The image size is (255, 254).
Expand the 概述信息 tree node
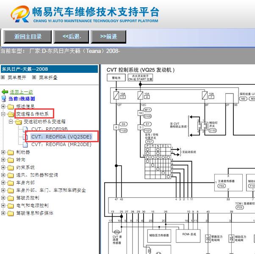click(3, 106)
